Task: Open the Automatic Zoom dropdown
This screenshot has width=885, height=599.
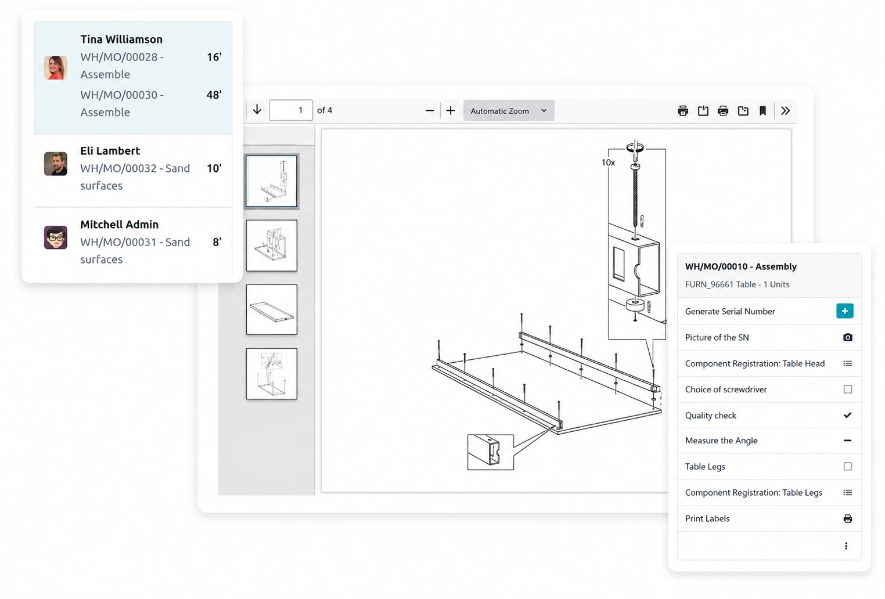Action: [x=509, y=110]
